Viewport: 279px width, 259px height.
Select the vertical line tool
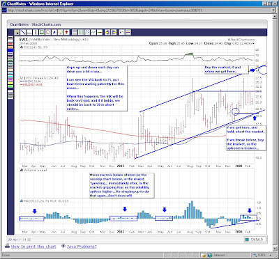click(x=36, y=32)
